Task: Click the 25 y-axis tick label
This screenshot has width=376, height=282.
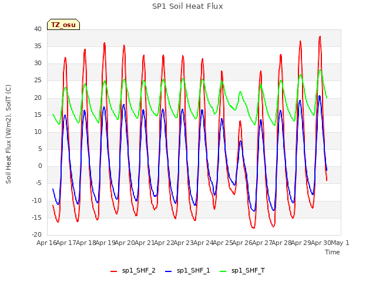Action: coord(38,80)
